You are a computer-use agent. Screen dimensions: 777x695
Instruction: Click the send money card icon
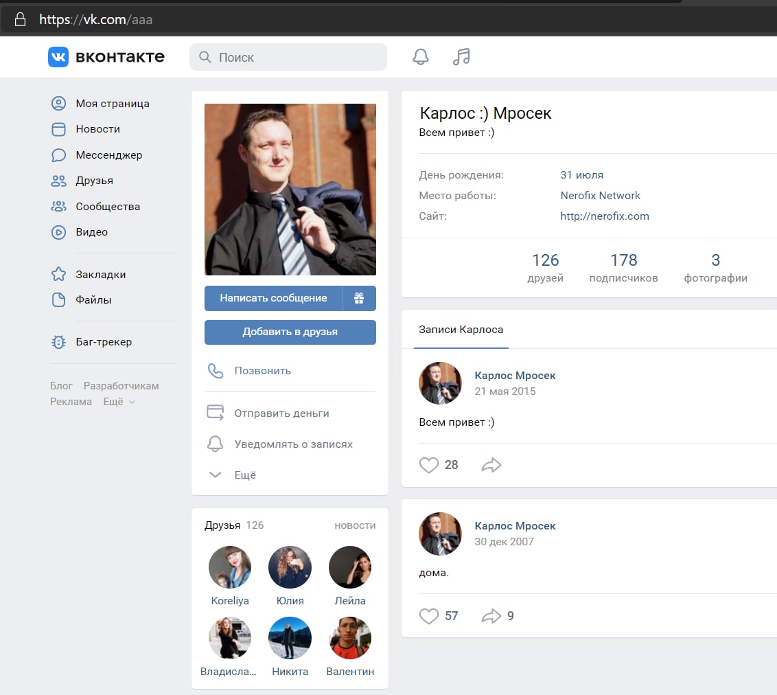pyautogui.click(x=215, y=413)
